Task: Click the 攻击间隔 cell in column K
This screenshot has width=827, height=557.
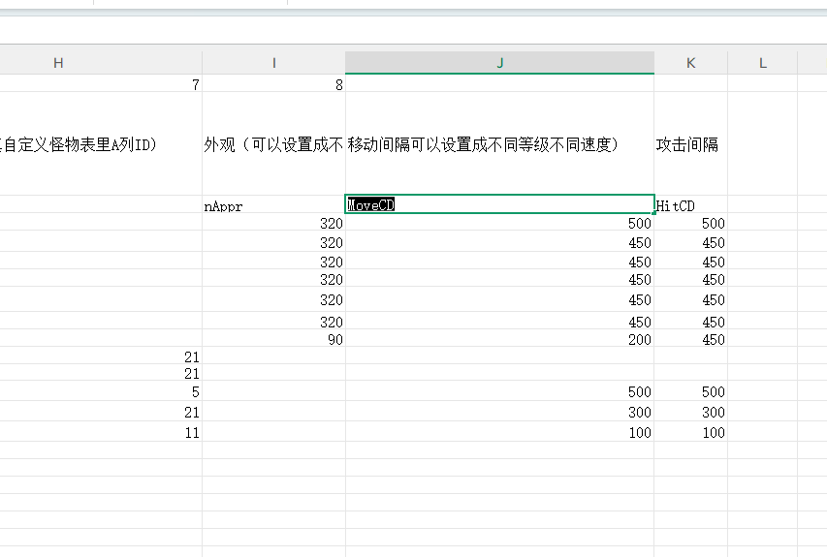Action: click(x=690, y=144)
